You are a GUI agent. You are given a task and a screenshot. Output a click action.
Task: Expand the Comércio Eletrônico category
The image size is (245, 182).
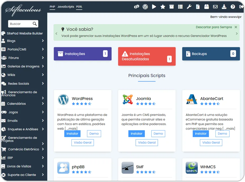pos(22,149)
